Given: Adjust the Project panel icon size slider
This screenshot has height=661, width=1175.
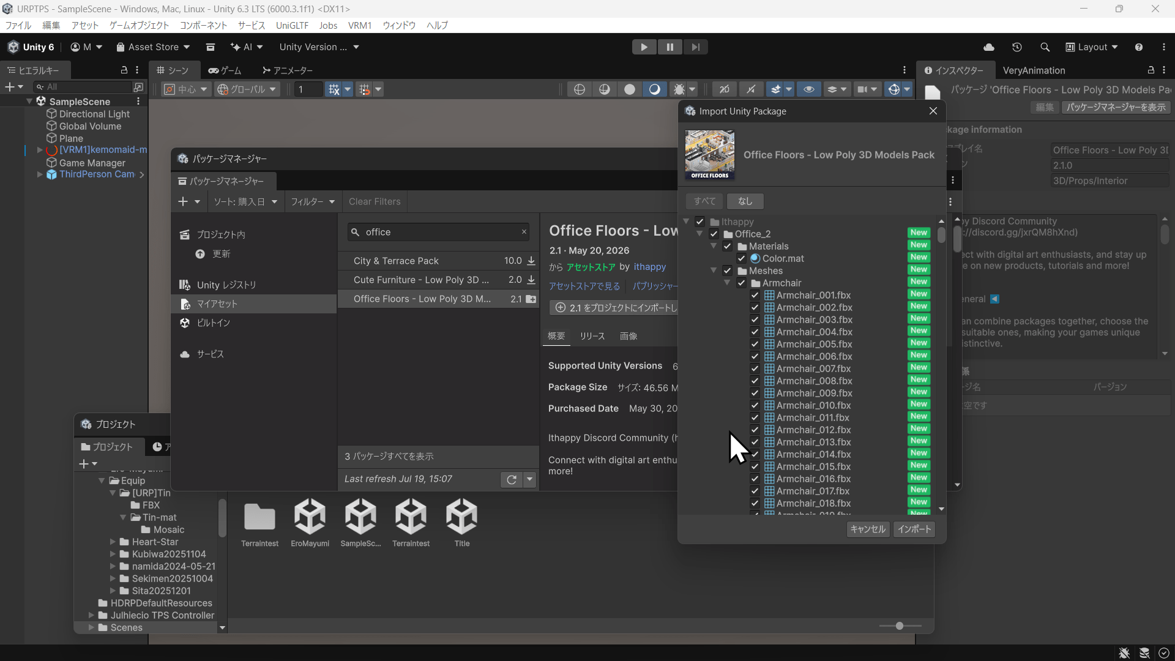Looking at the screenshot, I should [x=900, y=626].
